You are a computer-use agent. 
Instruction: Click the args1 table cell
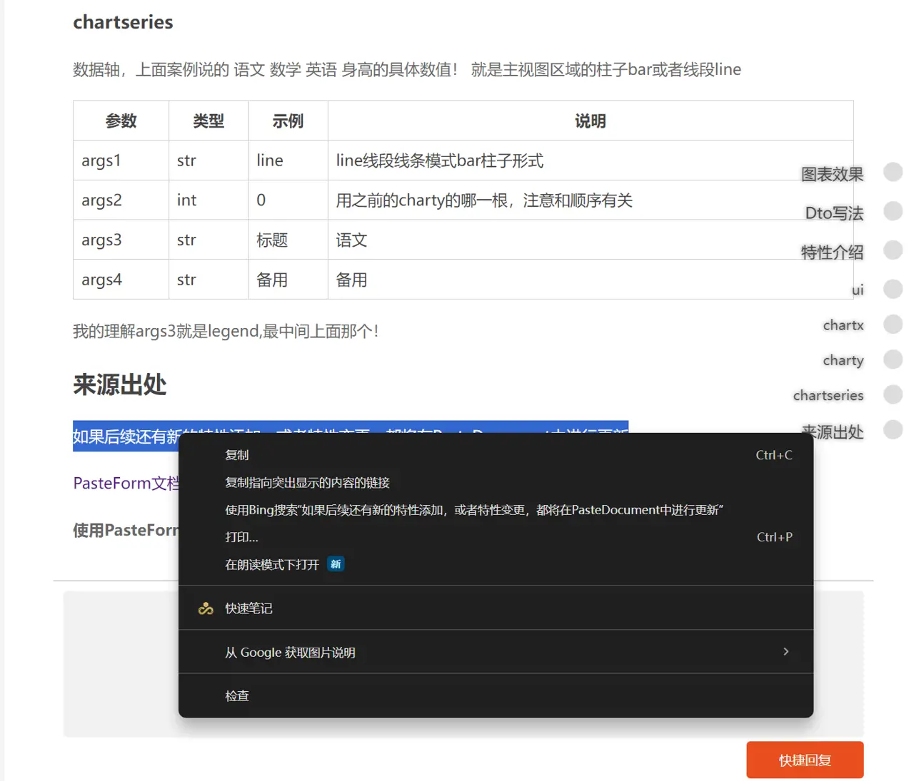click(x=121, y=160)
